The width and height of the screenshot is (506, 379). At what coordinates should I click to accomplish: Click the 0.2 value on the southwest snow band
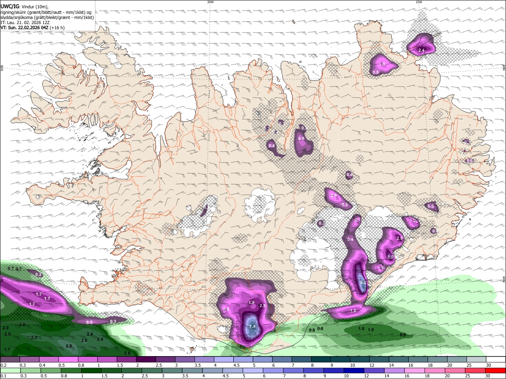click(x=38, y=275)
